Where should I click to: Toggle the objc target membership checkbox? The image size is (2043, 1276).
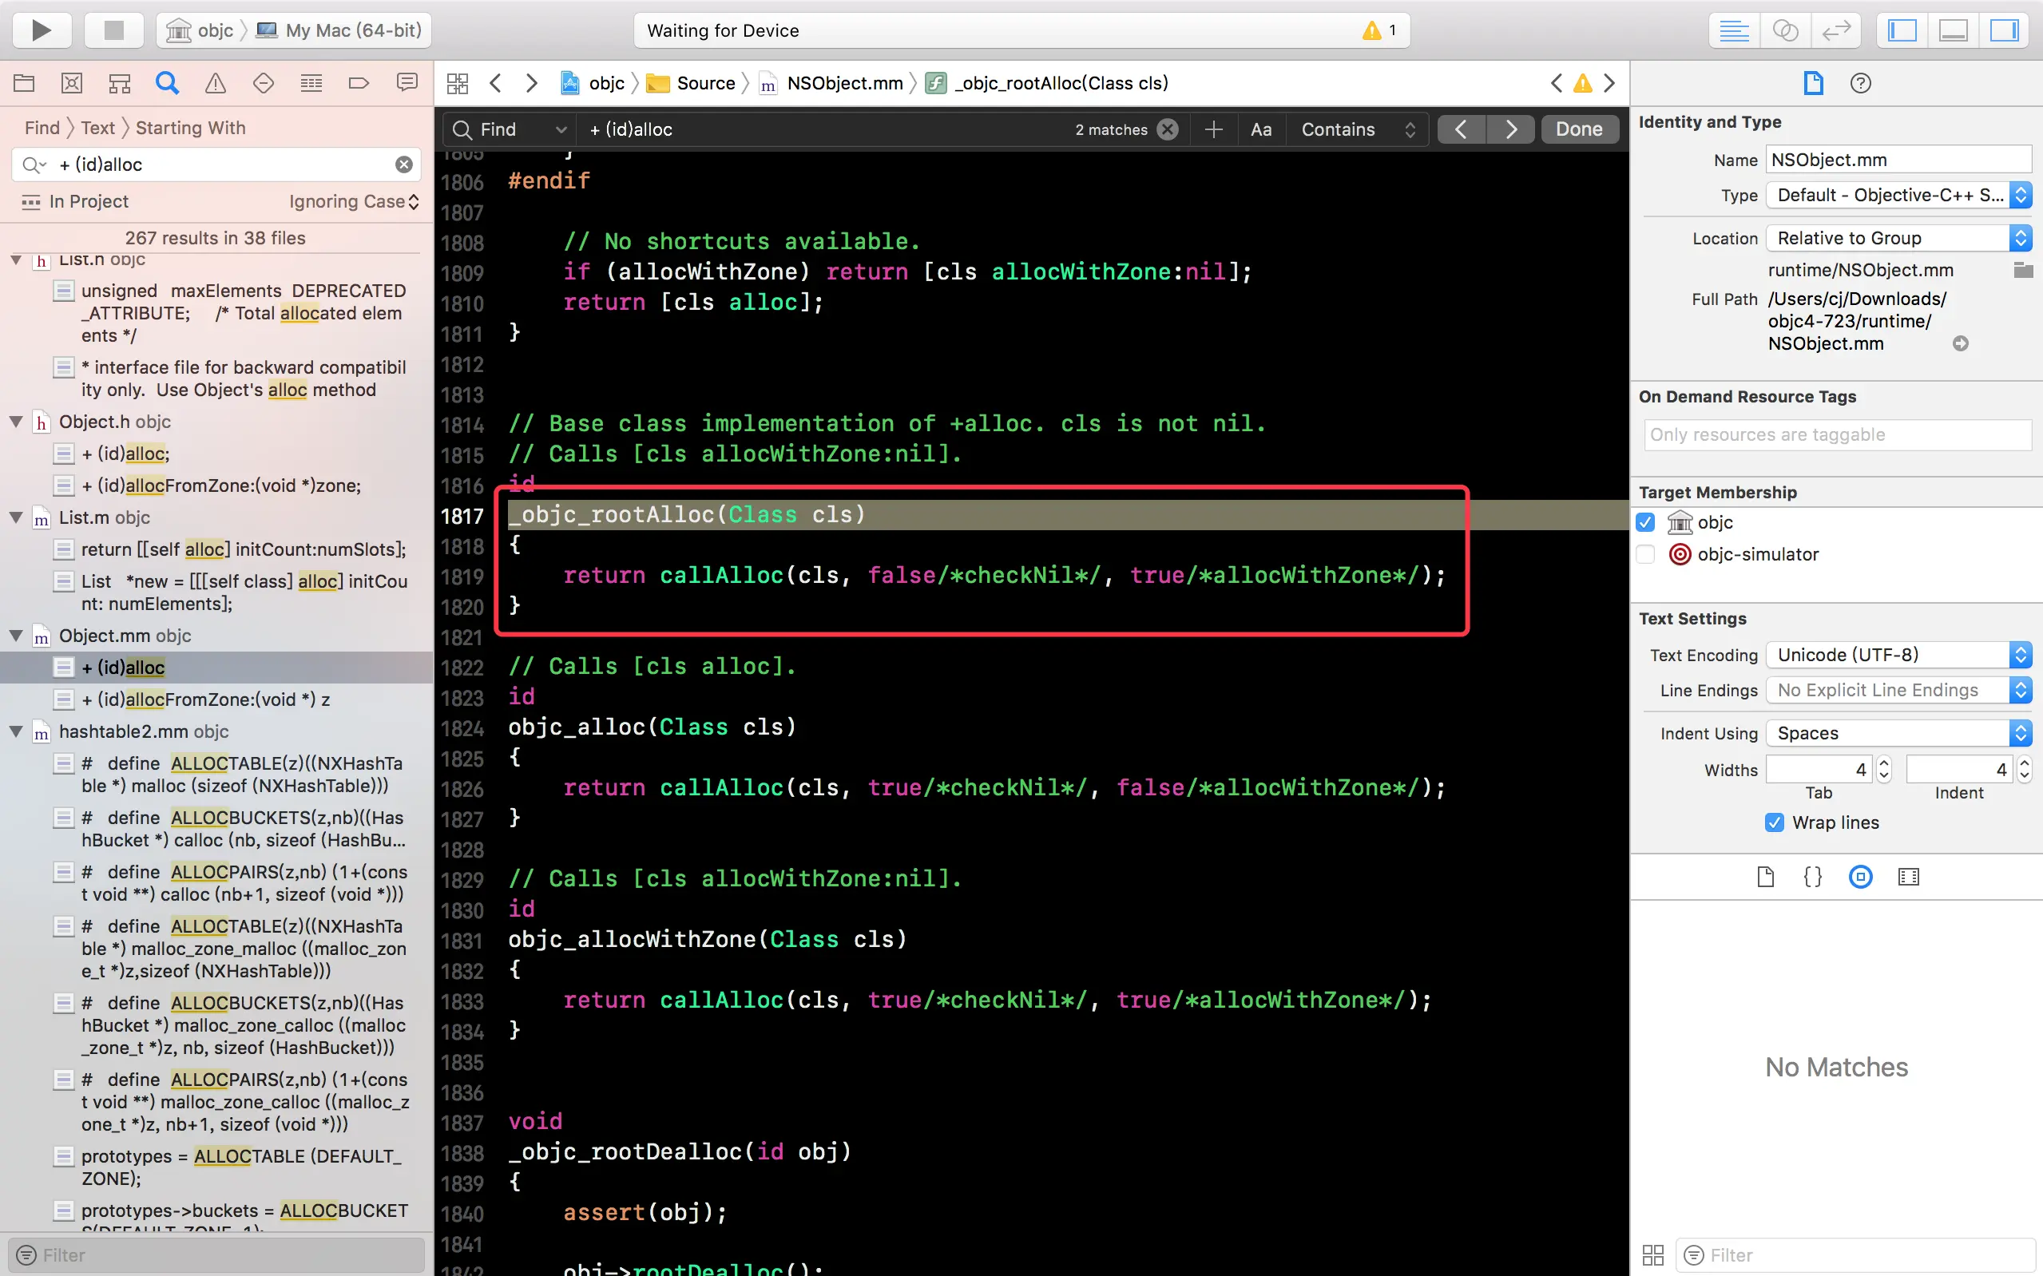pos(1645,522)
